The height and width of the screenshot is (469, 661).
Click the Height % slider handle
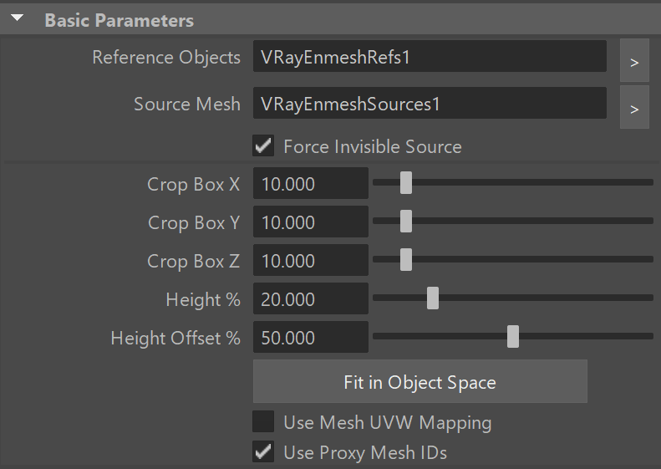[x=433, y=298]
